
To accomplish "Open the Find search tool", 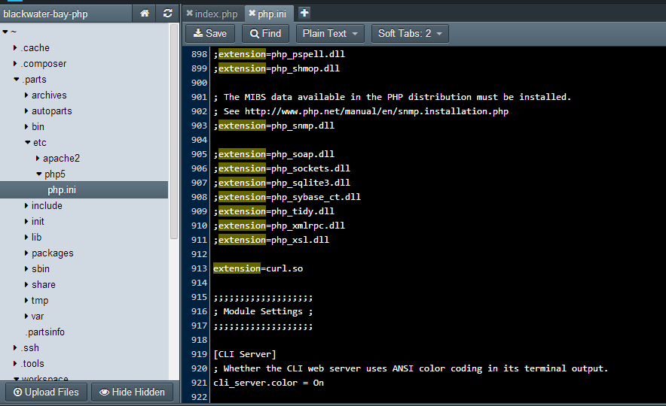I will point(265,33).
